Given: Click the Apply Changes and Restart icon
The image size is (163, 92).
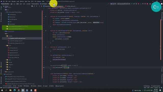Looking at the screenshot, I should click(134, 4).
